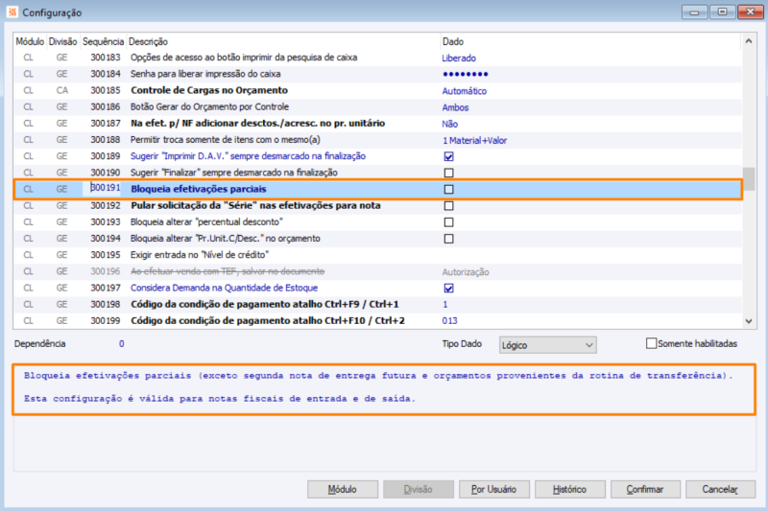Viewport: 768px width, 511px height.
Task: Select row Opções de acesso ao botão imprimir
Action: 377,58
